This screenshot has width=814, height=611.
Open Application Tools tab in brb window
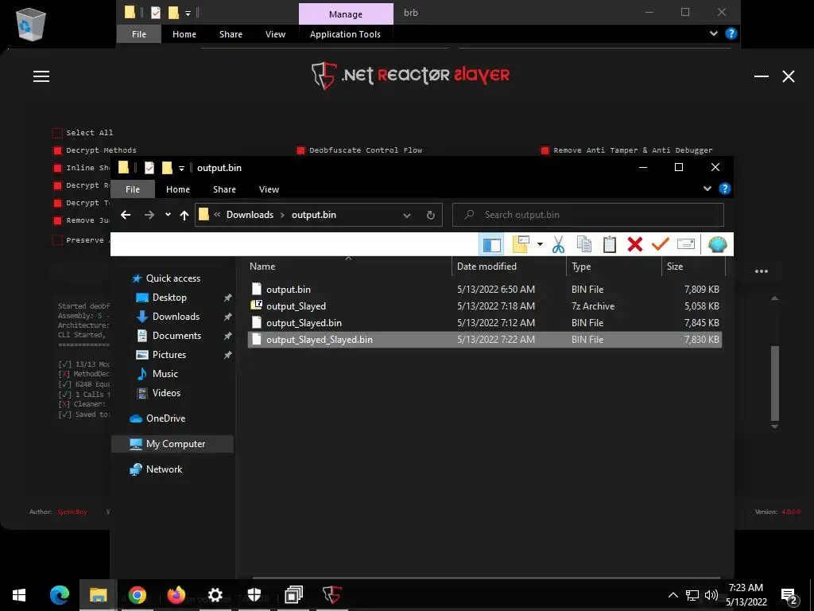coord(345,34)
